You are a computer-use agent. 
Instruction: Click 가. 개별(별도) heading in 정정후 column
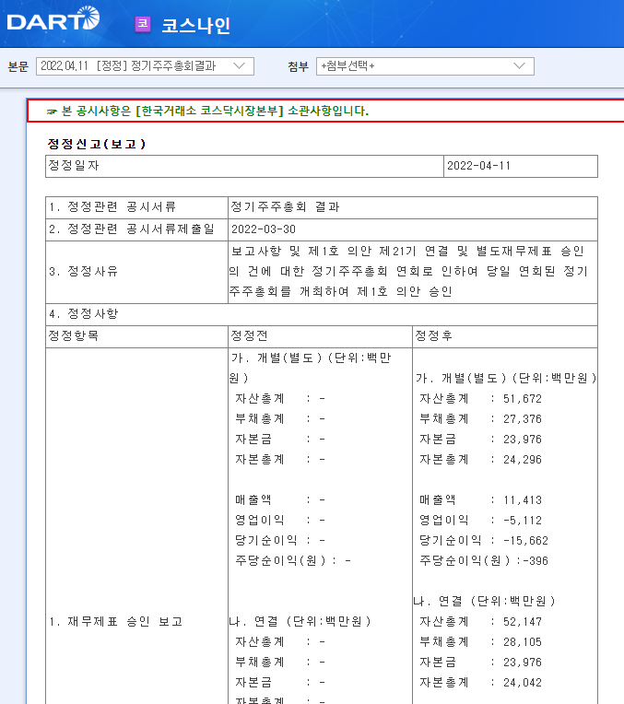click(505, 379)
